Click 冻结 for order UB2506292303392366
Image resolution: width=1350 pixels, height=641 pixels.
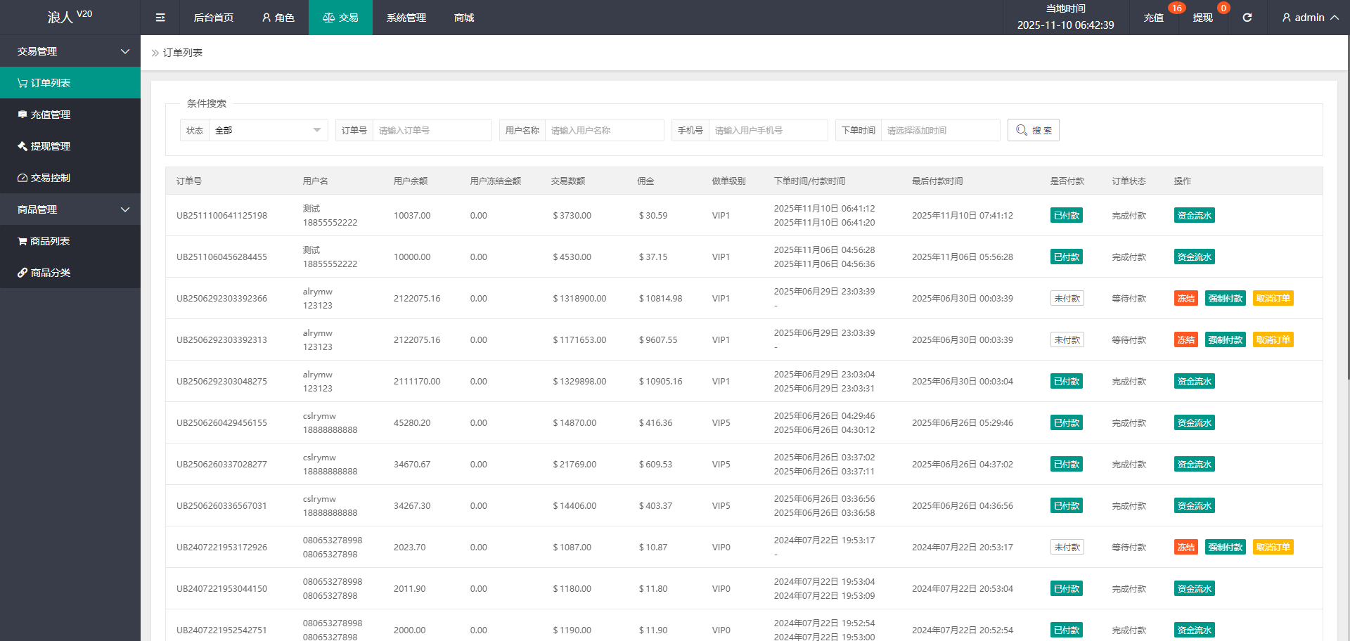(1185, 299)
